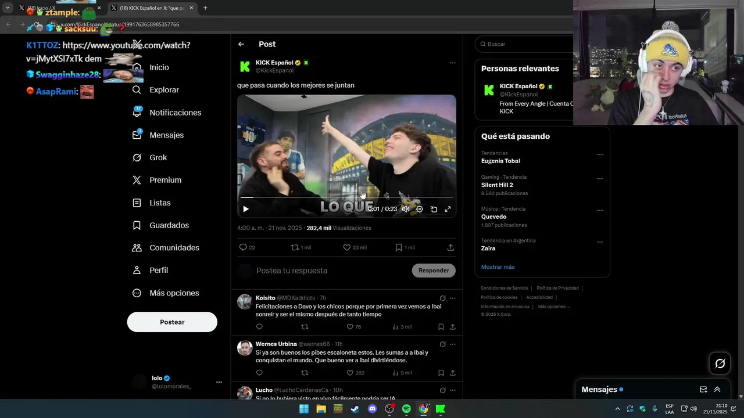744x418 pixels.
Task: Open Grok in the sidebar
Action: [149, 157]
